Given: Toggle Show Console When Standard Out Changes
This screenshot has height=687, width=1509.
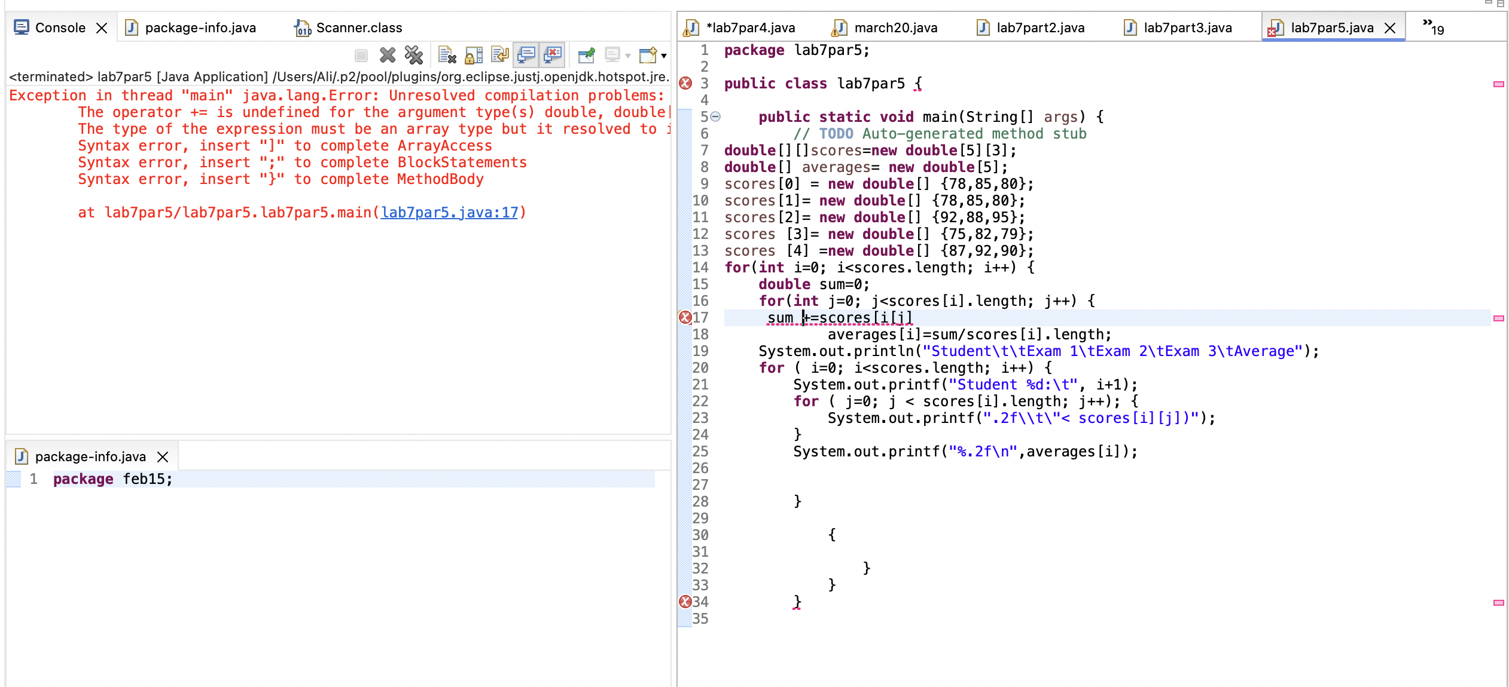Looking at the screenshot, I should click(526, 55).
